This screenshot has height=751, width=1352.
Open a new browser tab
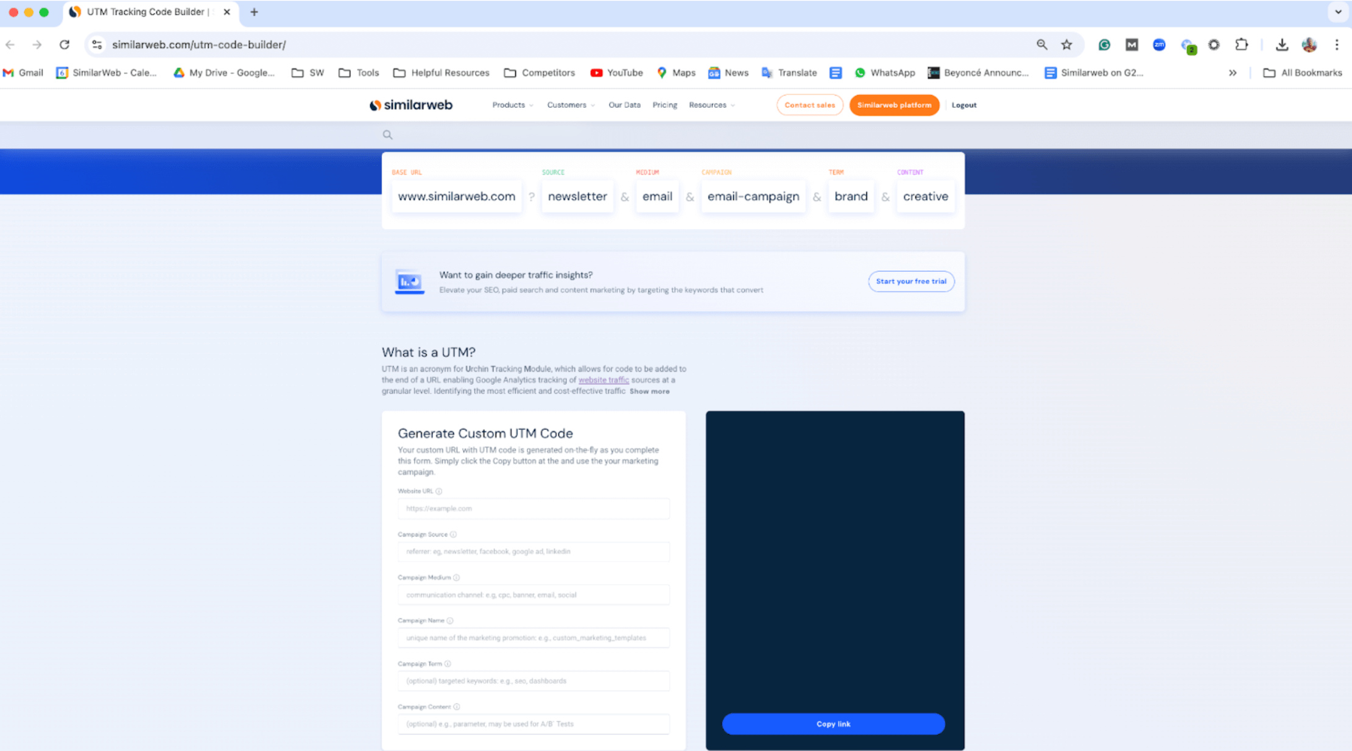click(254, 12)
